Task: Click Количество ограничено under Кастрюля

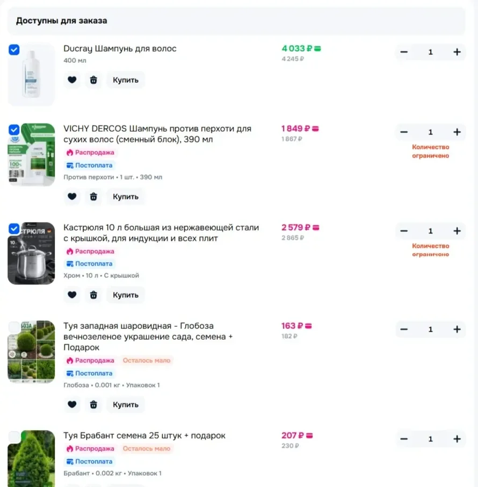Action: (x=431, y=250)
